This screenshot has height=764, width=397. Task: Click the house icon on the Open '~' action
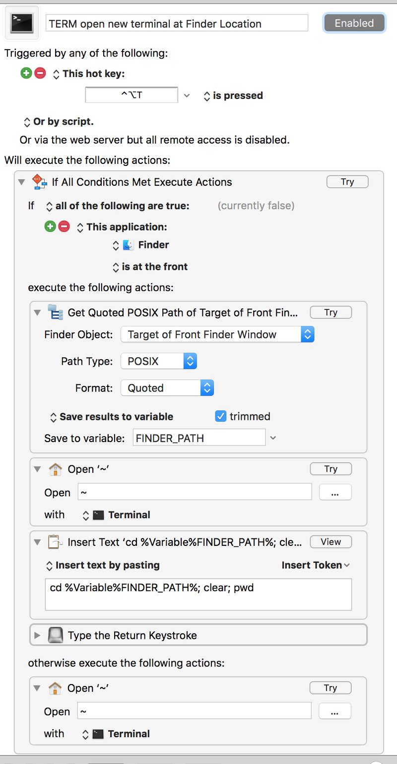coord(56,468)
